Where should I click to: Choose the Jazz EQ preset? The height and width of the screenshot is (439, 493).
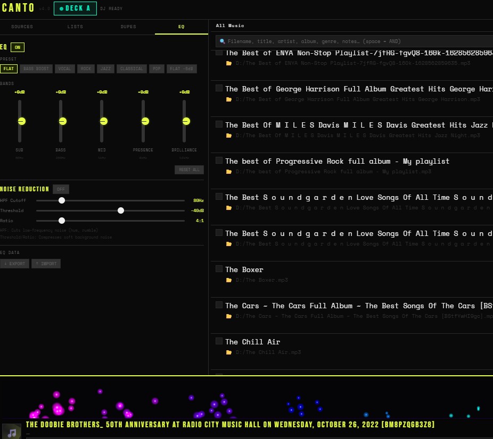pyautogui.click(x=105, y=69)
